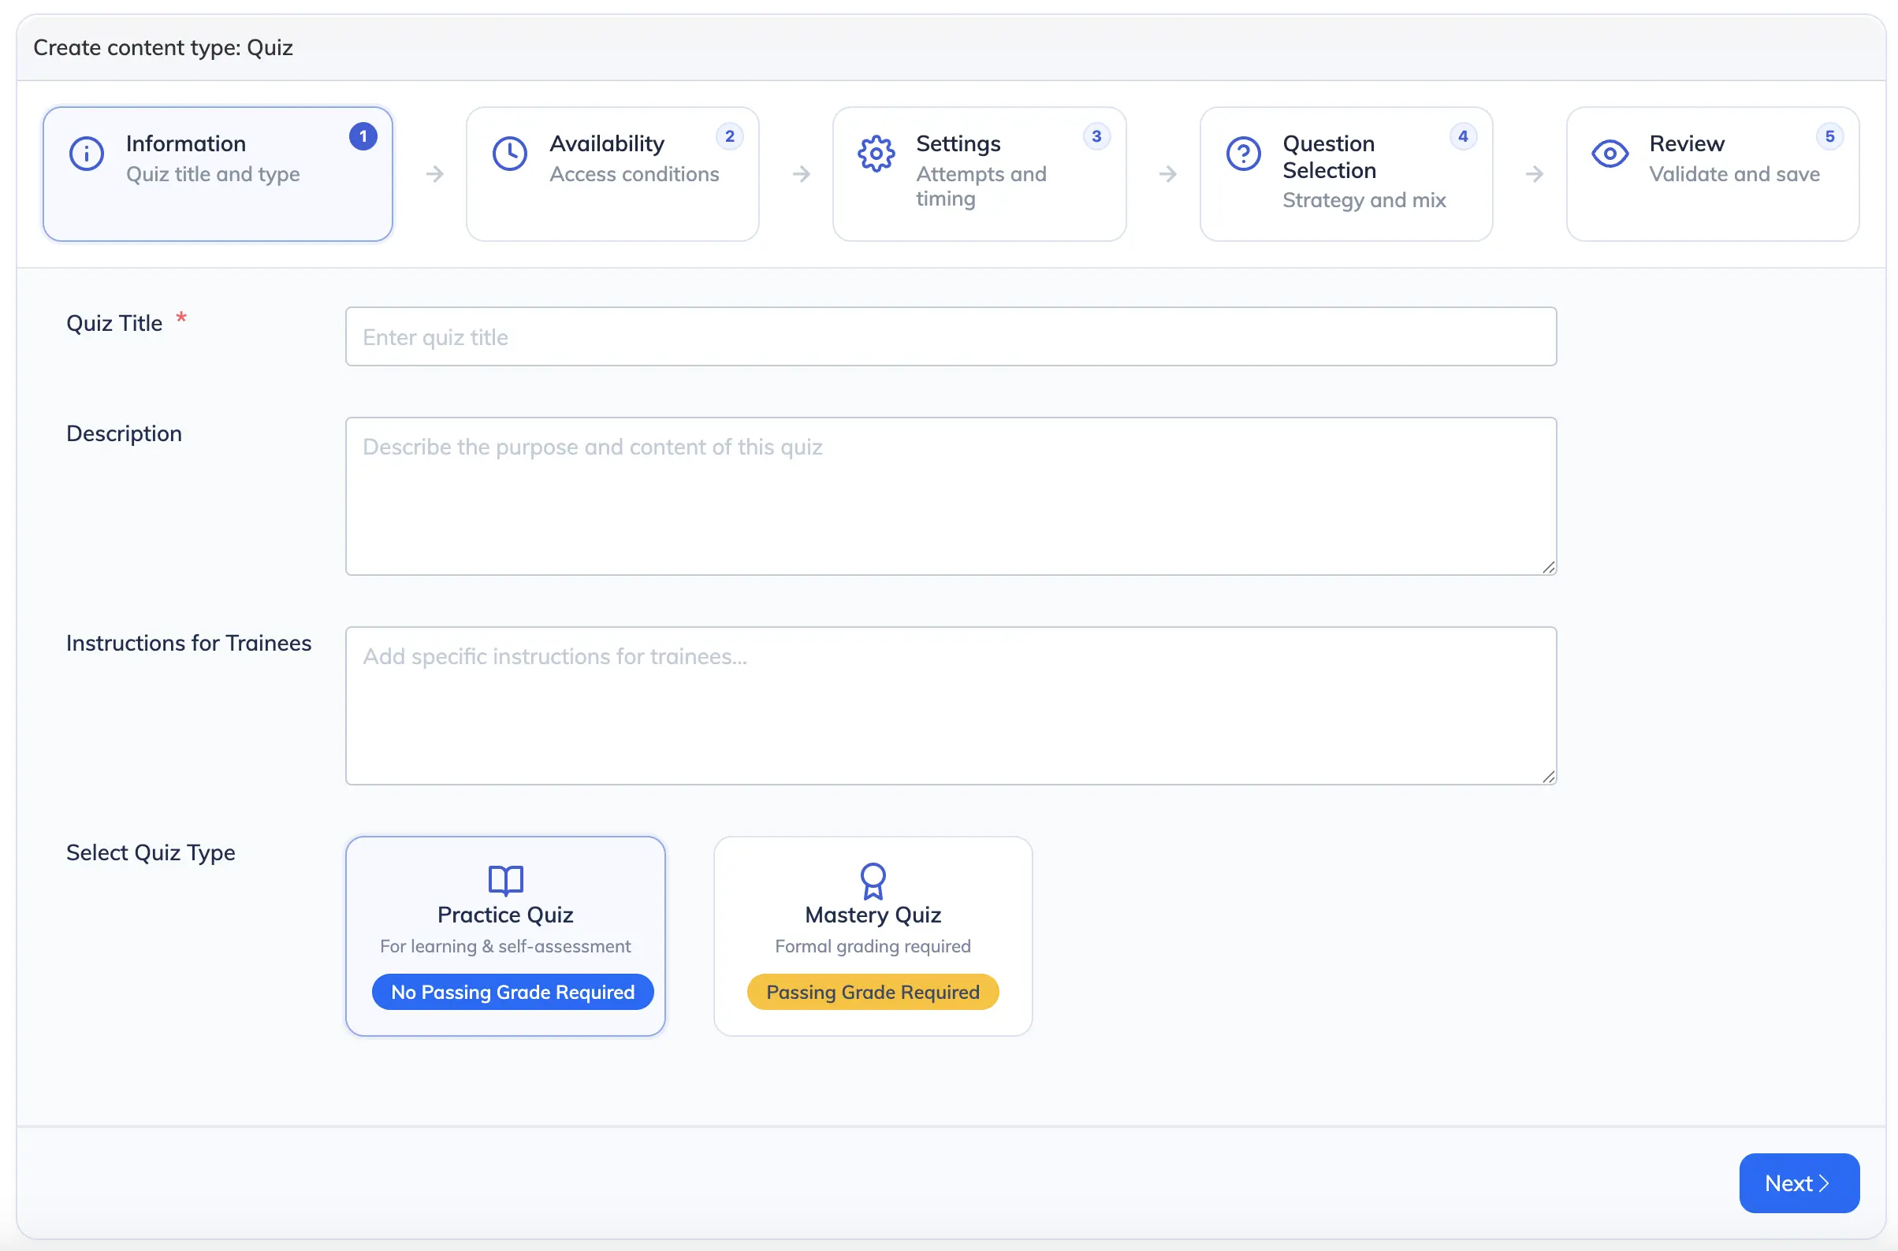
Task: Click the Practice Quiz open-book icon
Action: click(505, 880)
